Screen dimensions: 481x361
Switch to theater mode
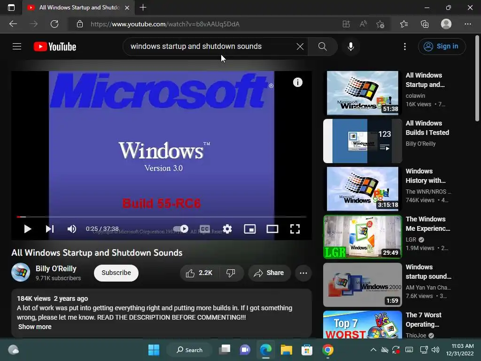tap(272, 229)
